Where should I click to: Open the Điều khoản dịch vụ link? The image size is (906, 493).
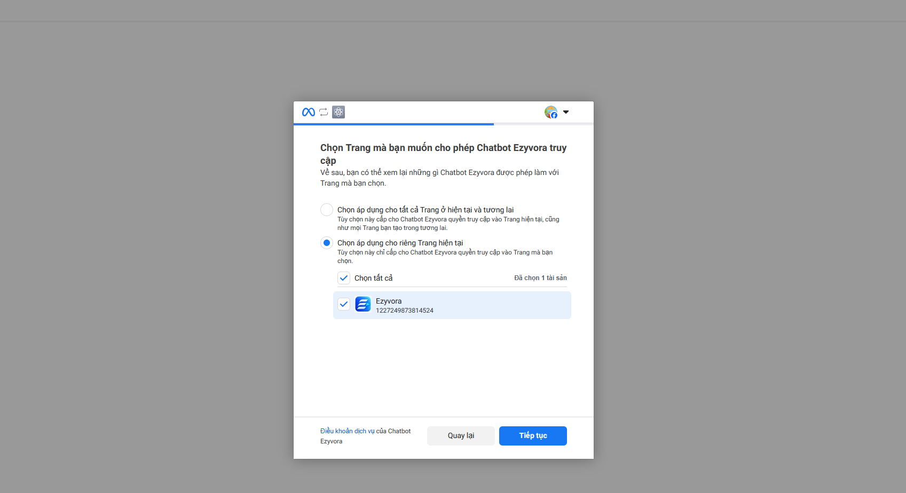pyautogui.click(x=347, y=431)
